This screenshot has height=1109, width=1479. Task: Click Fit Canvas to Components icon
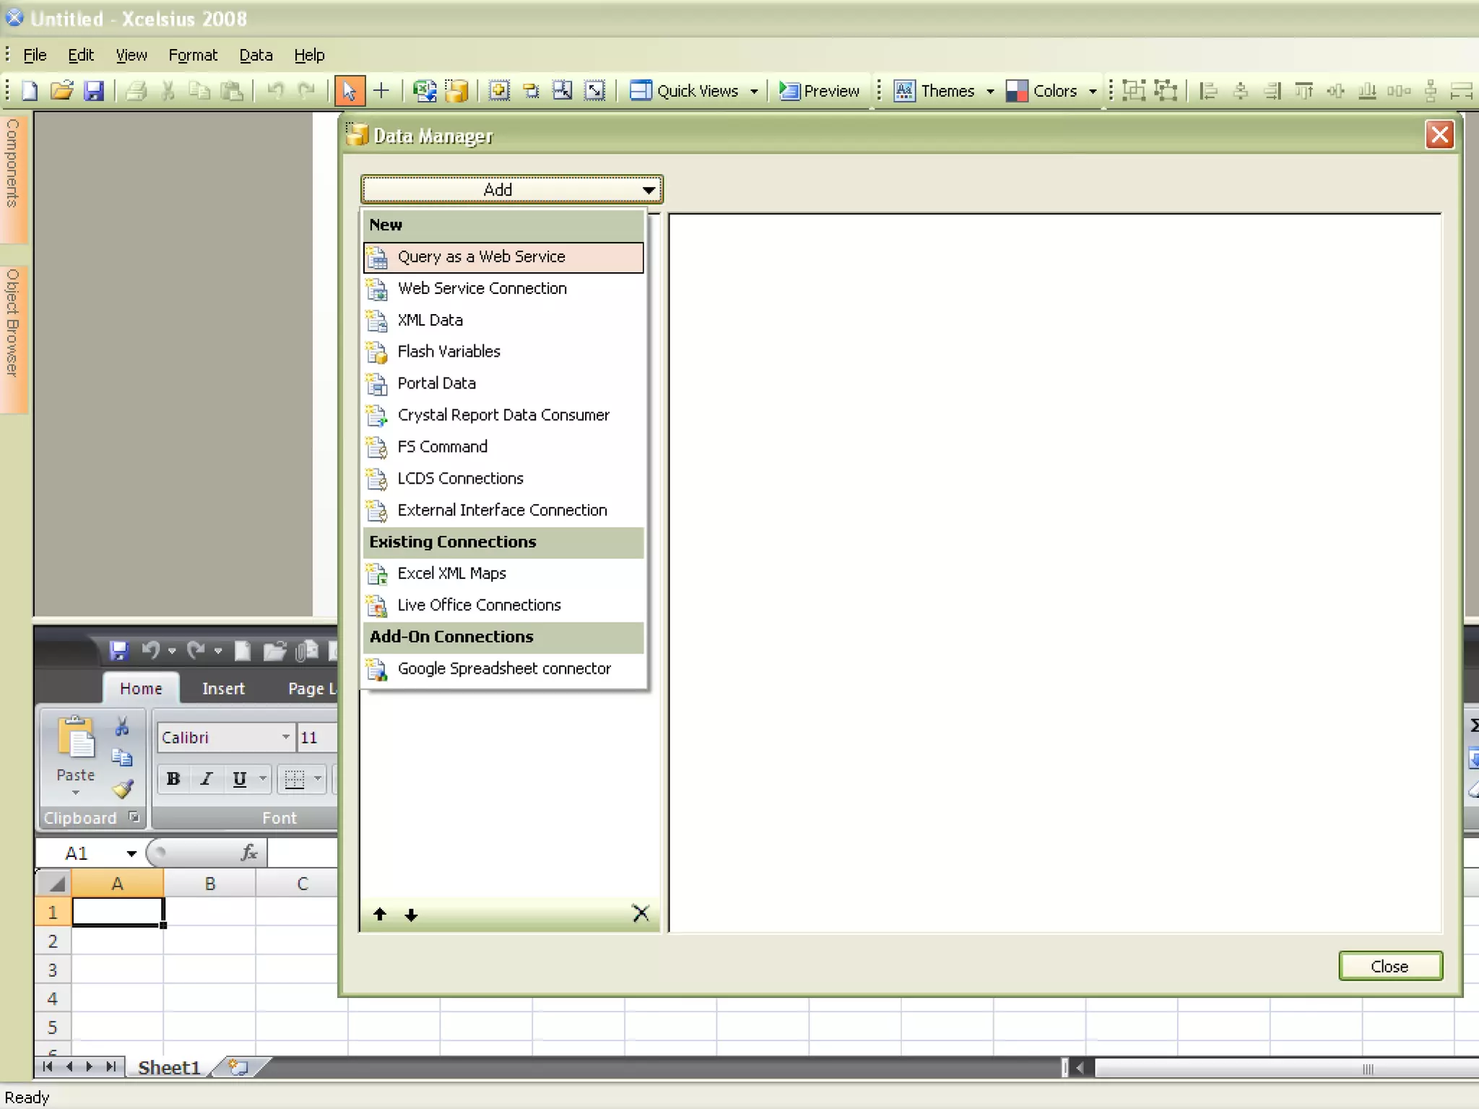[x=563, y=91]
